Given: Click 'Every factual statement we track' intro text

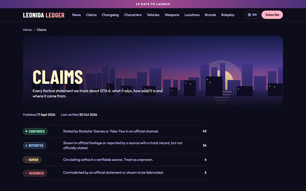Looking at the screenshot, I should point(98,93).
